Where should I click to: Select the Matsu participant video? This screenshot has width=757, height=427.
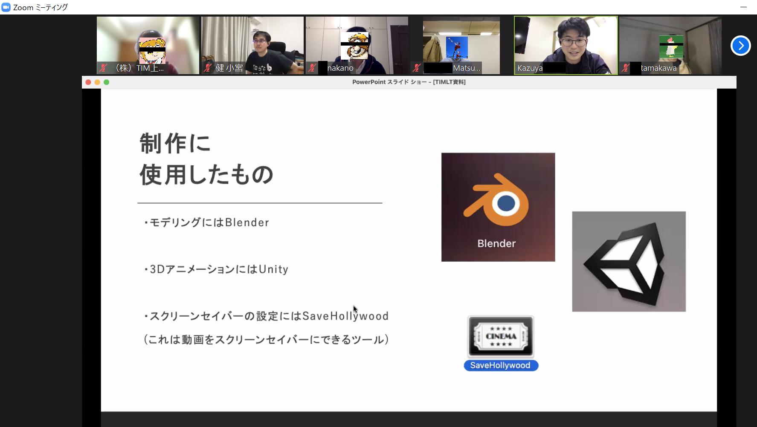click(x=461, y=46)
